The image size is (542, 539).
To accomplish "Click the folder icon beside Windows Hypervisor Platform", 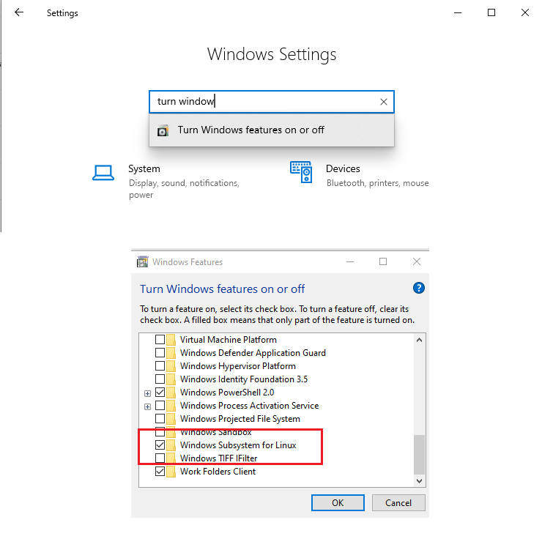I will [171, 366].
